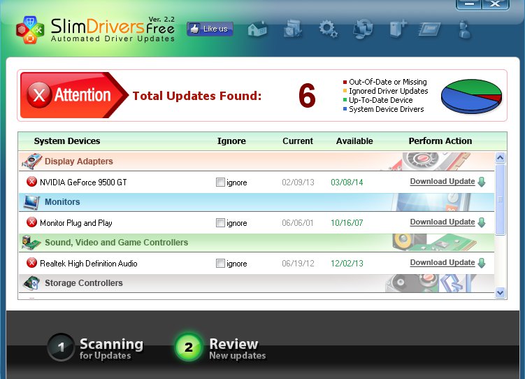The image size is (525, 379).
Task: Click the NVIDIA GeForce 9500 GT device name
Action: coord(83,183)
